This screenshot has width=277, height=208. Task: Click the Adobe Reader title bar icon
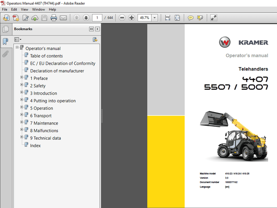3,3
